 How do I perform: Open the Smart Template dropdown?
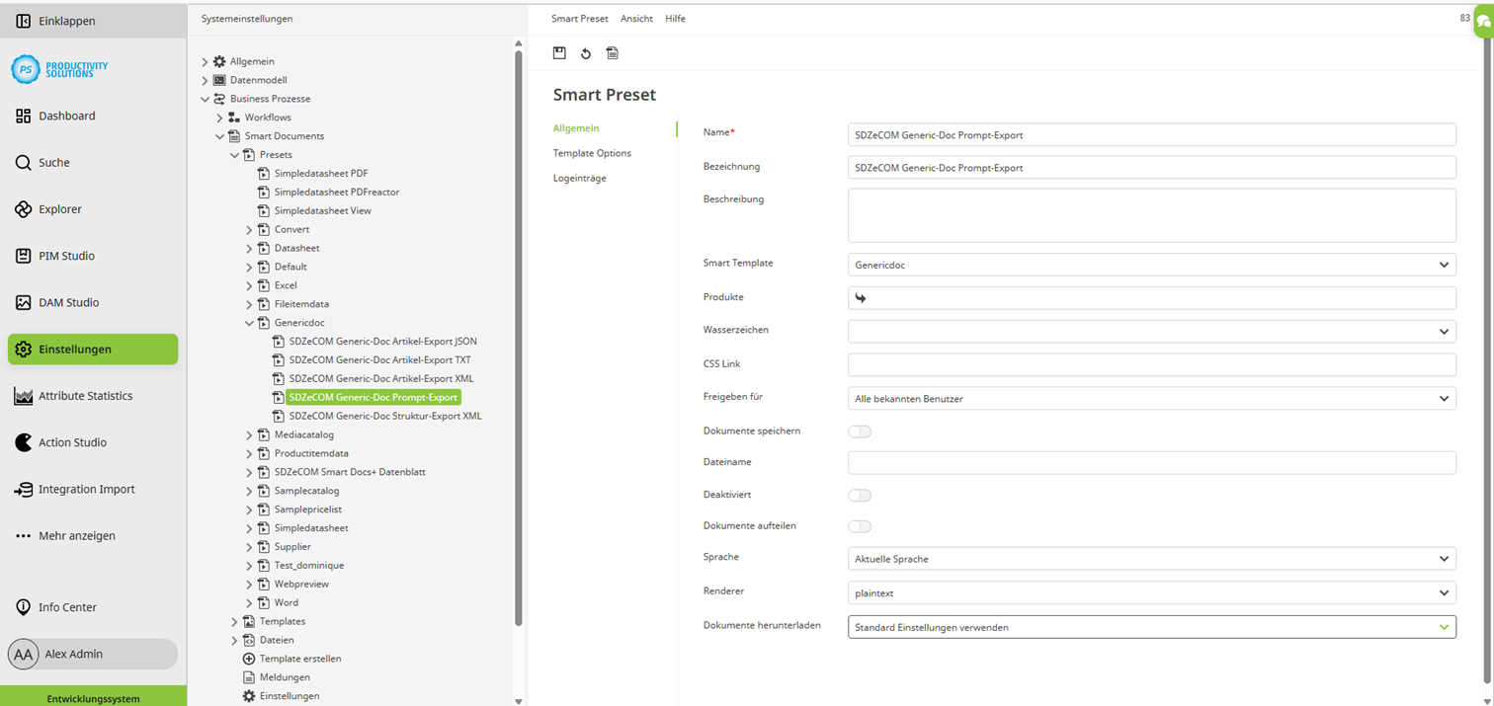[1152, 265]
